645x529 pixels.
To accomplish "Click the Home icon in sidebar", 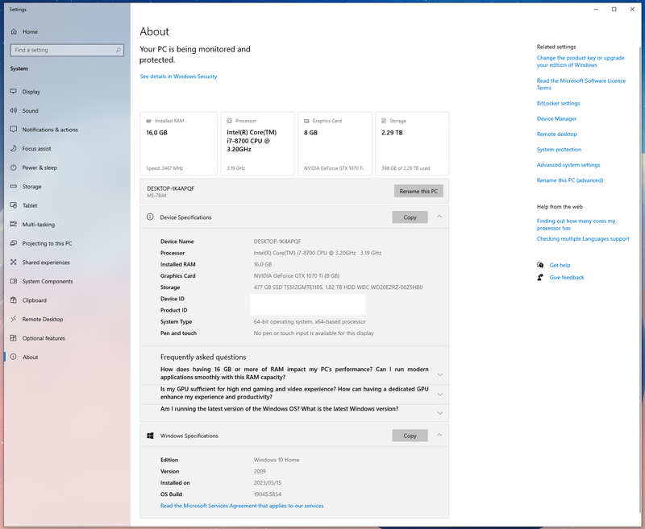I will 14,31.
